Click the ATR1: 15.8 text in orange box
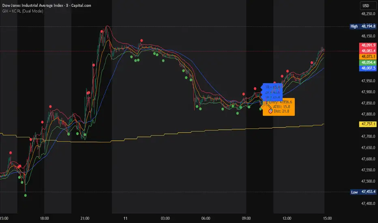This screenshot has width=378, height=223. 281,107
